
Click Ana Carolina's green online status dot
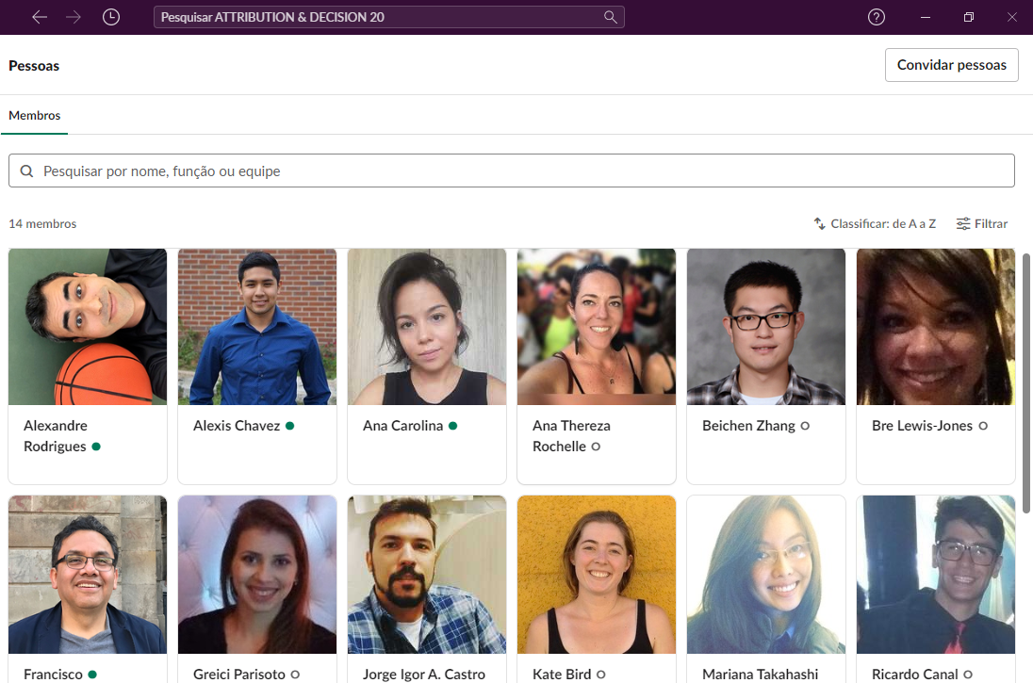tap(452, 426)
